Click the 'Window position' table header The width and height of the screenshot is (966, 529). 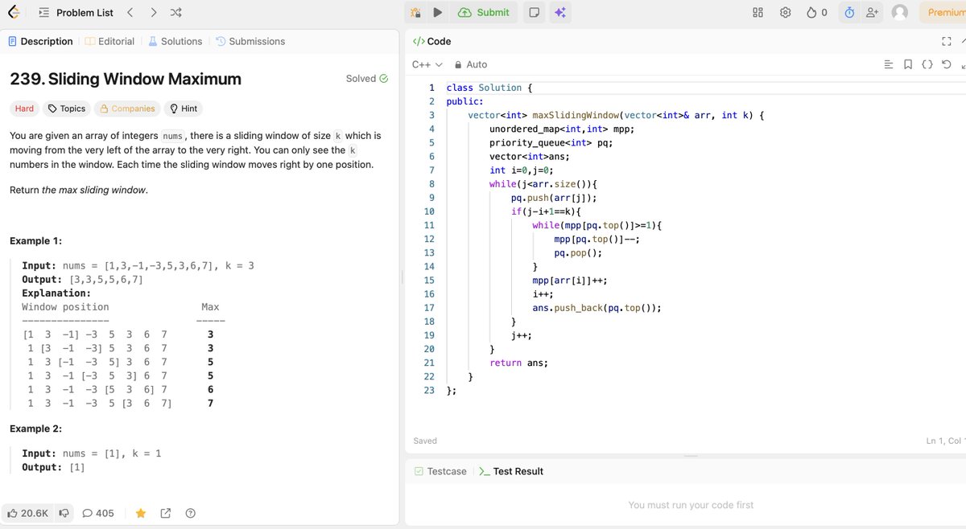(65, 307)
